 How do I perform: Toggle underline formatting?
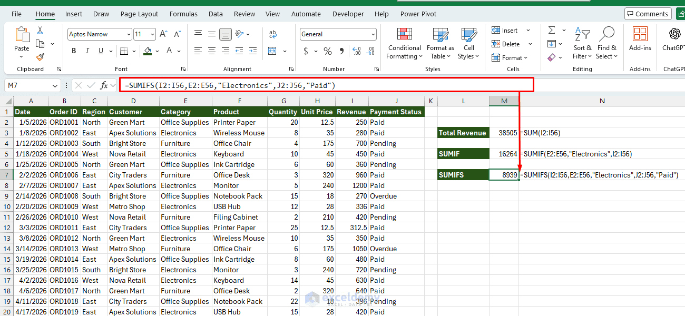point(102,51)
